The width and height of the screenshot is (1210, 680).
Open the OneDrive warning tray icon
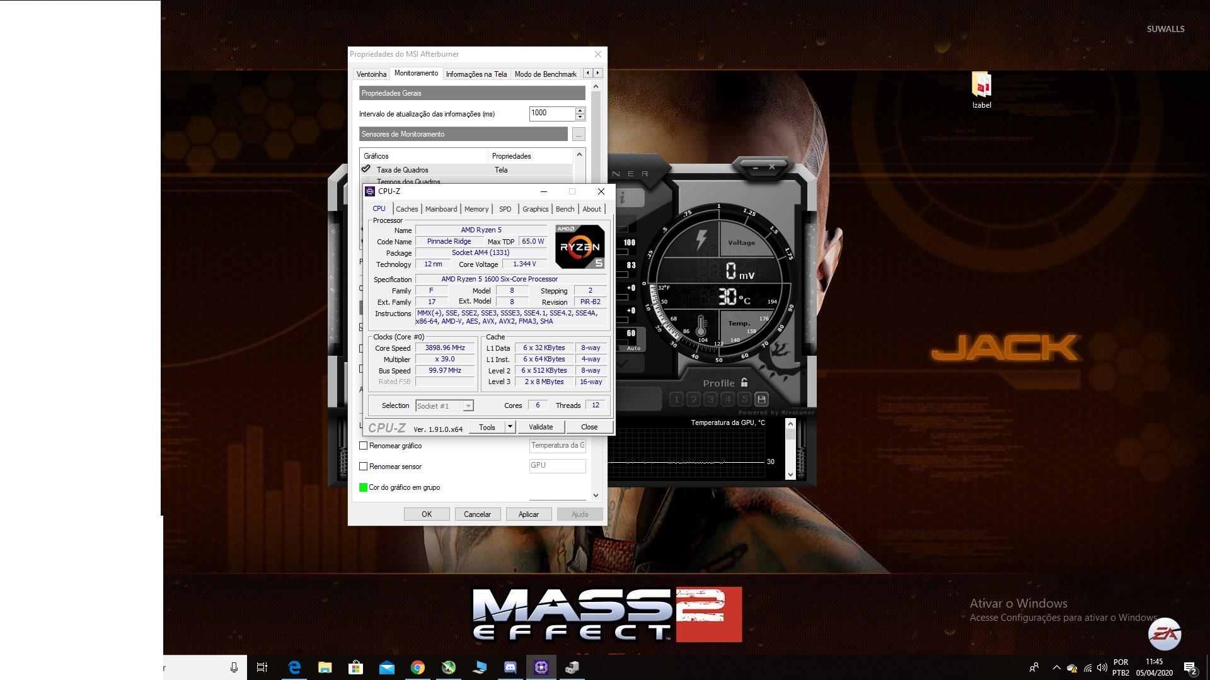(x=1072, y=668)
